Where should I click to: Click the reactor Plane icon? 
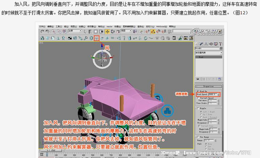70,38
